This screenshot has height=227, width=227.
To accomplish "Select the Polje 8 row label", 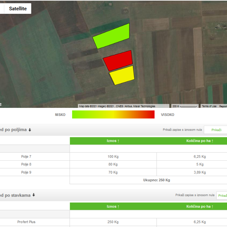I will point(26,164).
